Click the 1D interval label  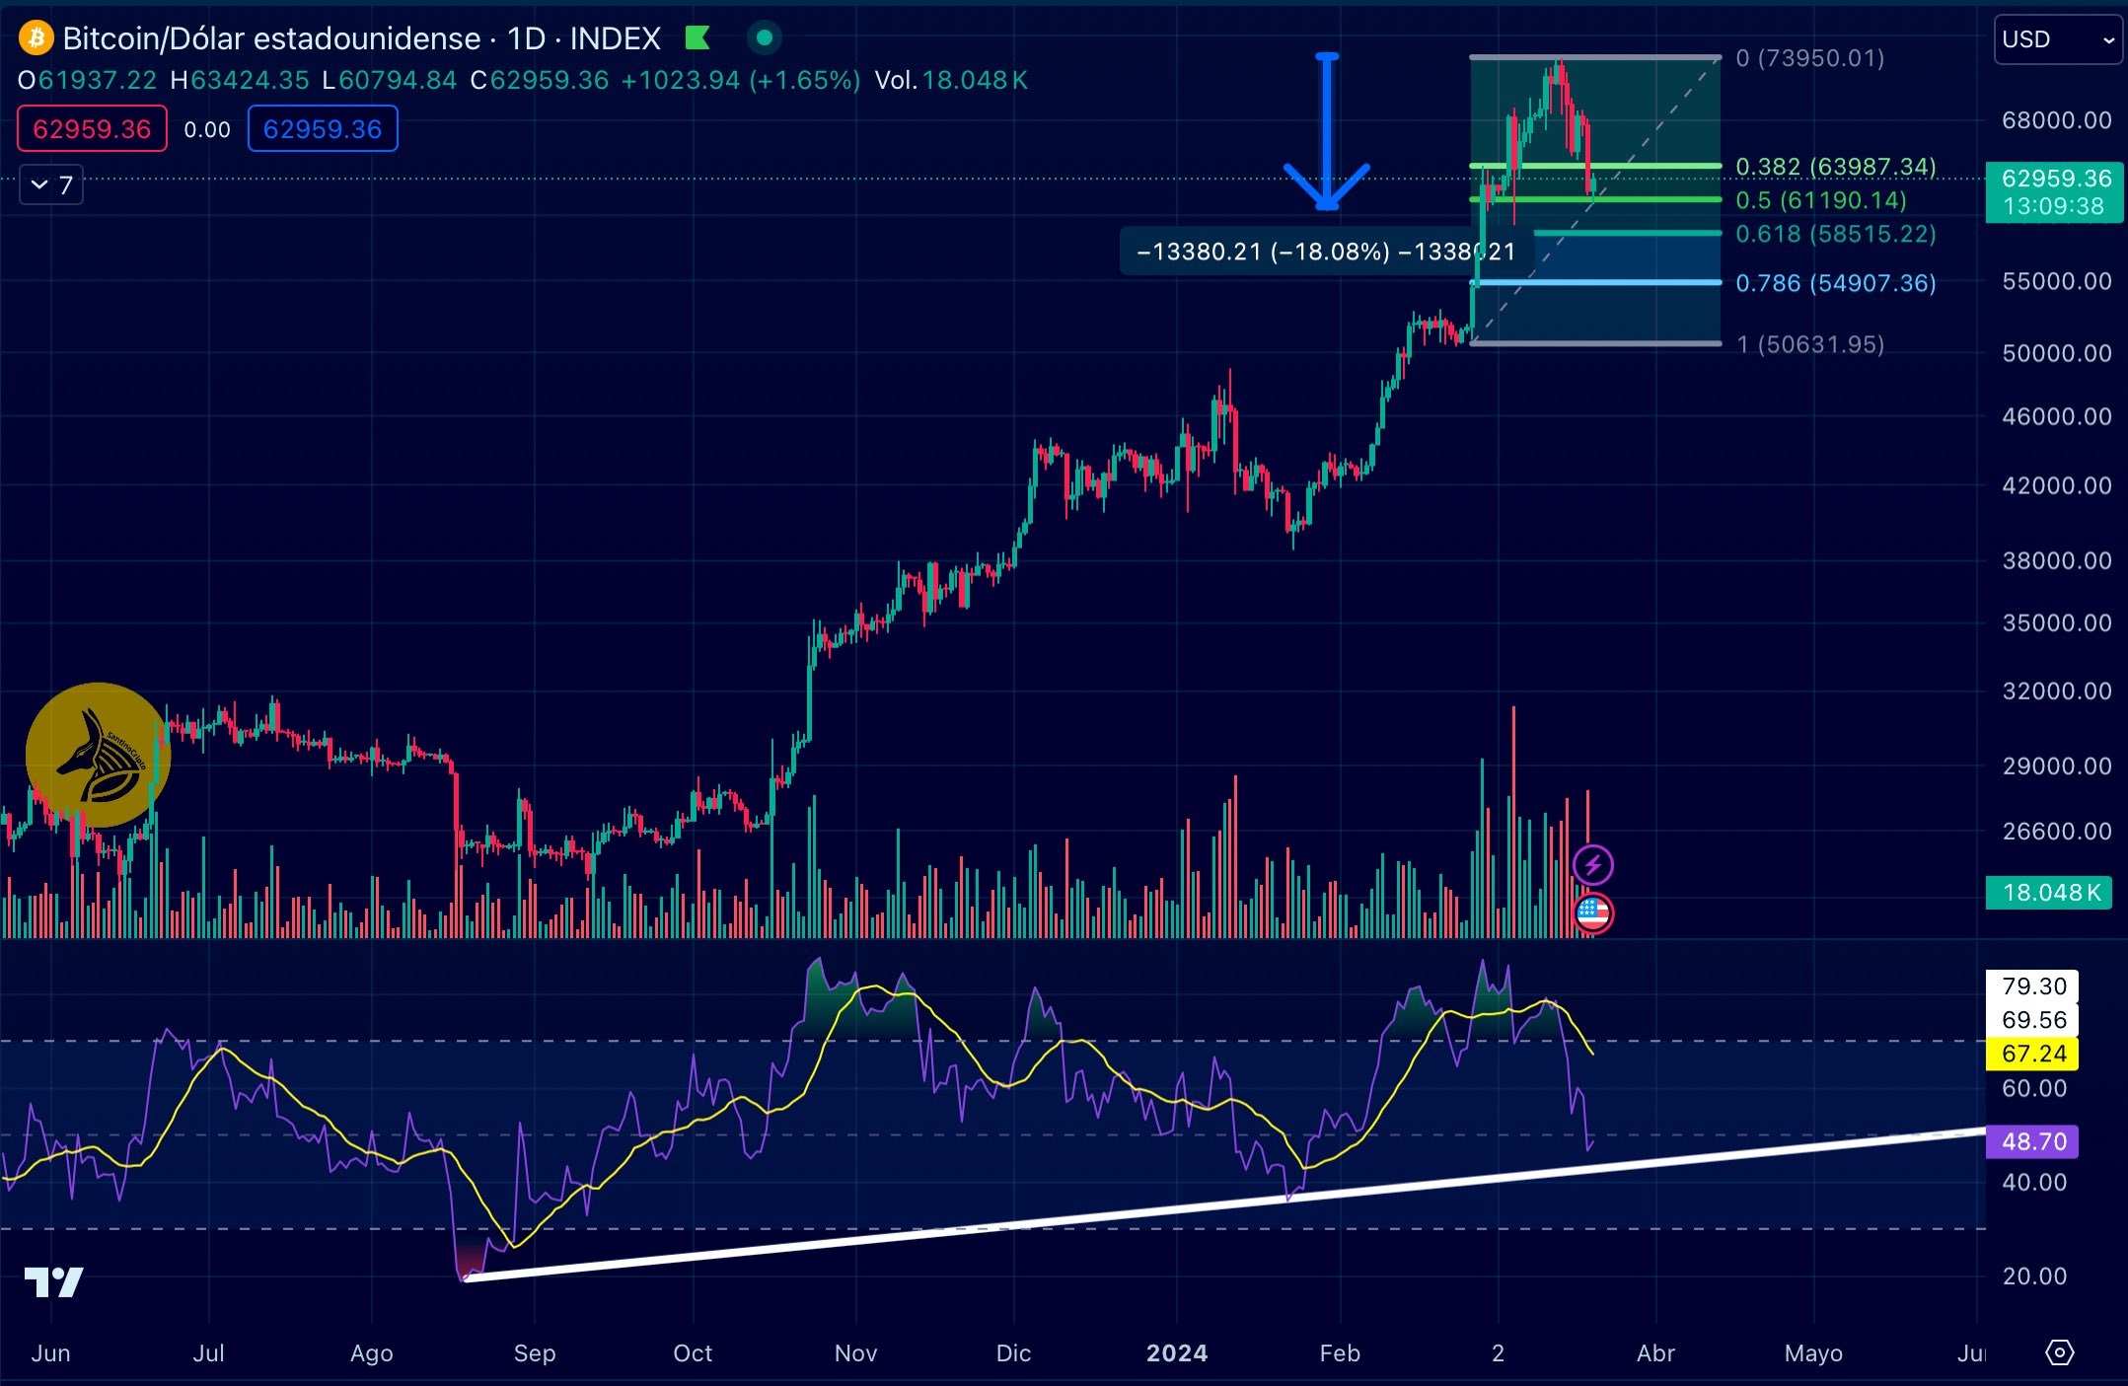coord(526,38)
